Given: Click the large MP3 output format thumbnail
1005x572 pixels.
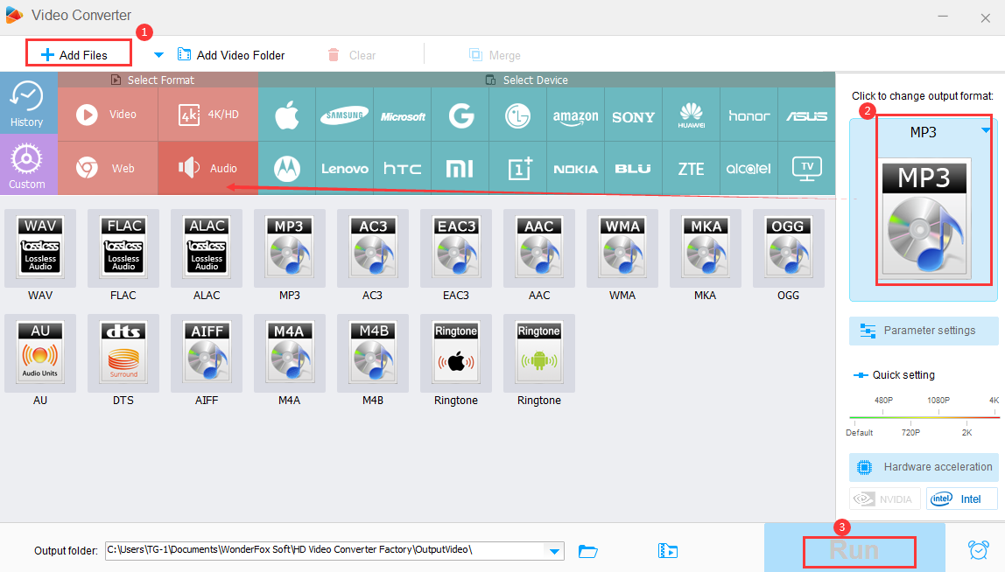Looking at the screenshot, I should point(924,219).
